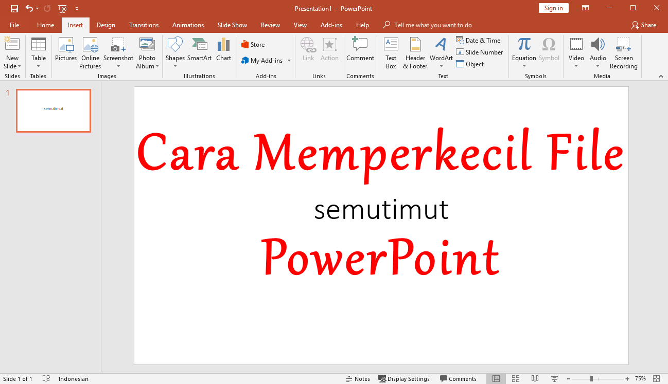Open the Audio dropdown arrow
The width and height of the screenshot is (668, 384).
(598, 66)
